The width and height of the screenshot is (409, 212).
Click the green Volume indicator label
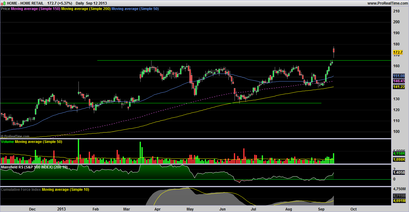(x=8, y=142)
